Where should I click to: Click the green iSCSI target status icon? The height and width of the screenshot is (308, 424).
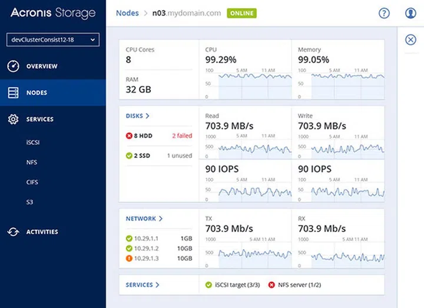click(208, 285)
